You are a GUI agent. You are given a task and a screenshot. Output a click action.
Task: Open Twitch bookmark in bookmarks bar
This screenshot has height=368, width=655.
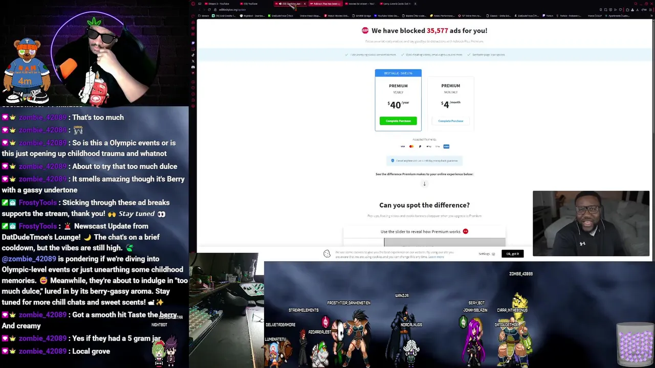click(x=548, y=16)
